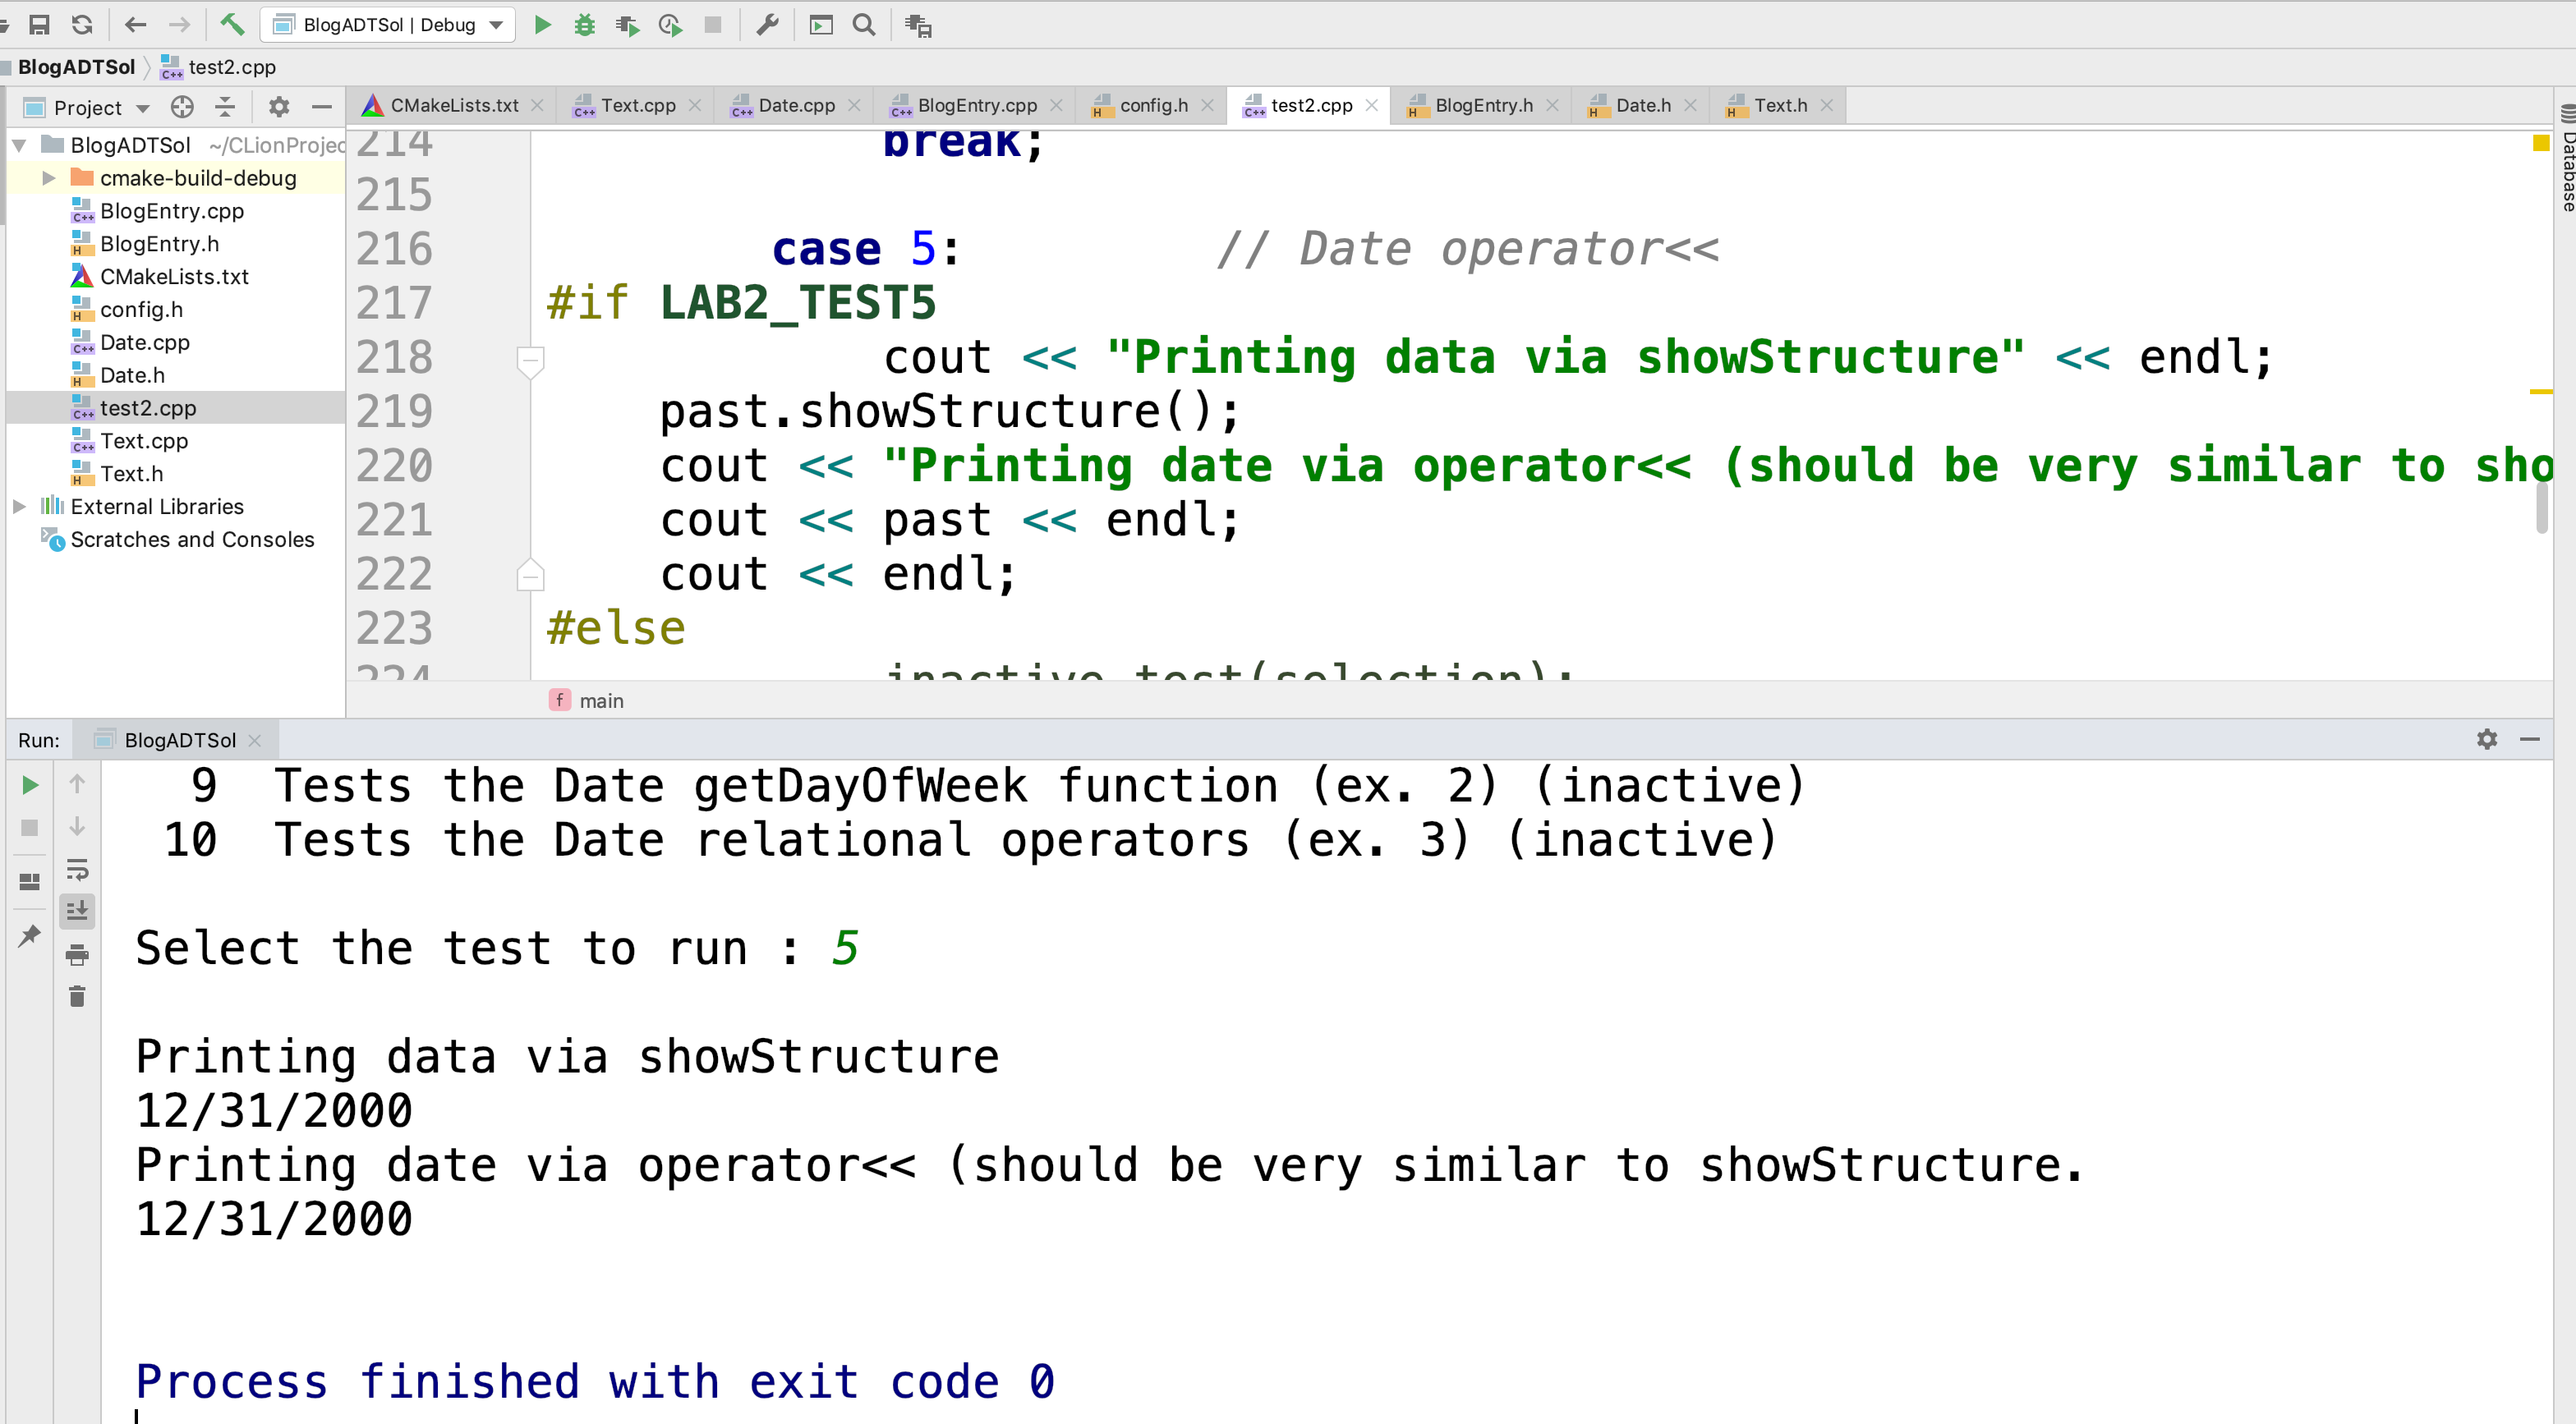
Task: Select Text.cpp in project tree
Action: tap(143, 441)
